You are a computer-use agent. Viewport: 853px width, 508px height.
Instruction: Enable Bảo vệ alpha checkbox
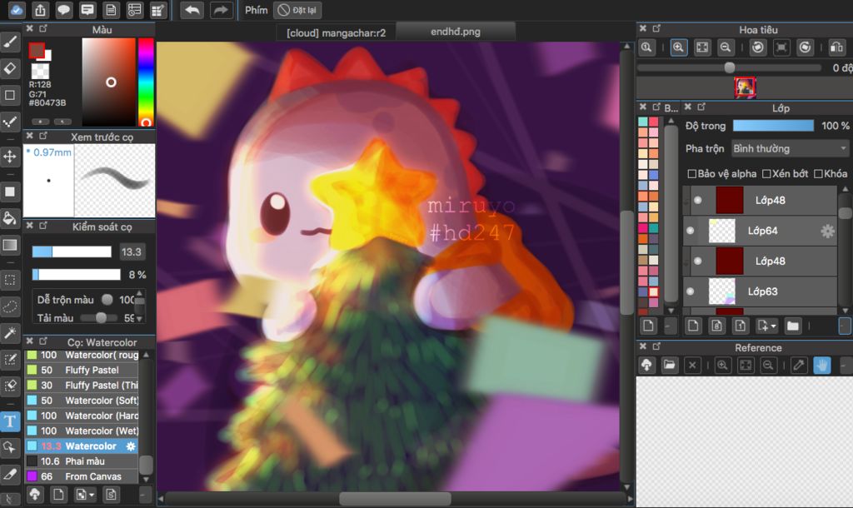(x=692, y=173)
